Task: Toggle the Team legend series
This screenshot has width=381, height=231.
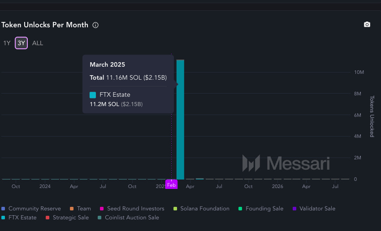Action: click(83, 209)
